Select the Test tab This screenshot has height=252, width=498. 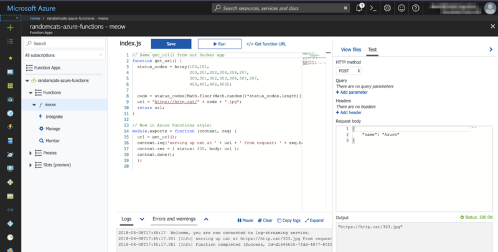click(372, 50)
